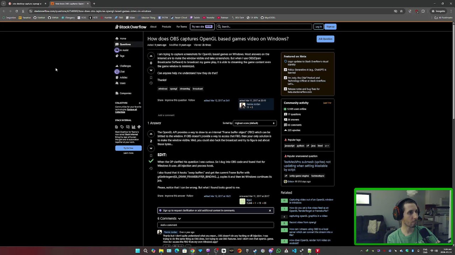Go to browser home page button

click(23, 11)
